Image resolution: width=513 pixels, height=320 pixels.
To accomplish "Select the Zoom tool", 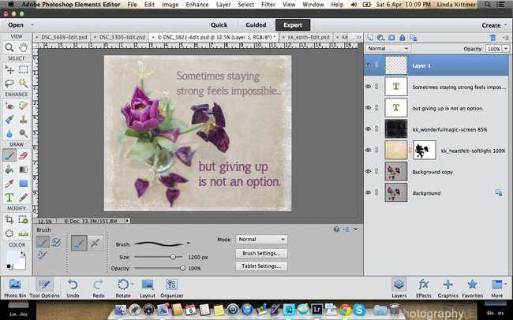I will tap(9, 48).
